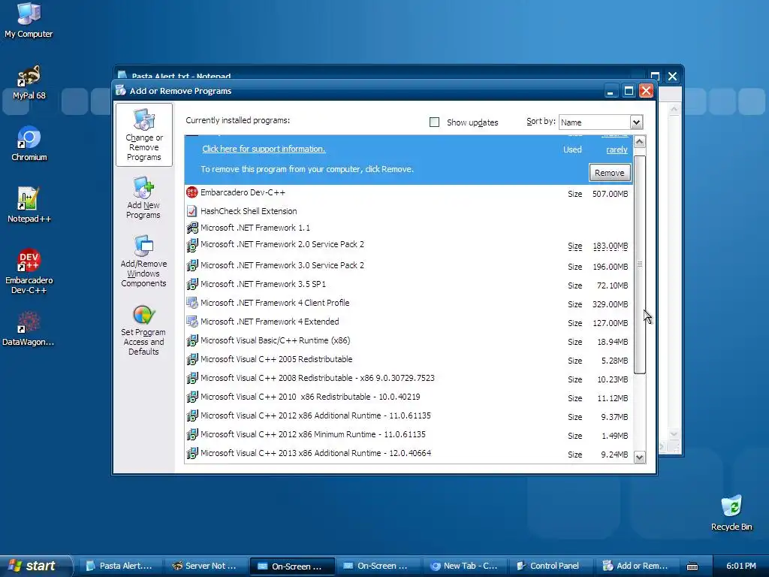This screenshot has width=769, height=577.
Task: Click the 507.00MB size value
Action: point(610,194)
